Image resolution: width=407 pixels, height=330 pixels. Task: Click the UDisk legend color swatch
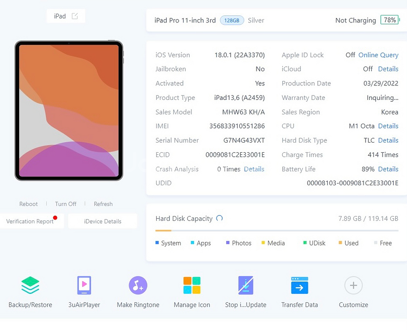305,243
